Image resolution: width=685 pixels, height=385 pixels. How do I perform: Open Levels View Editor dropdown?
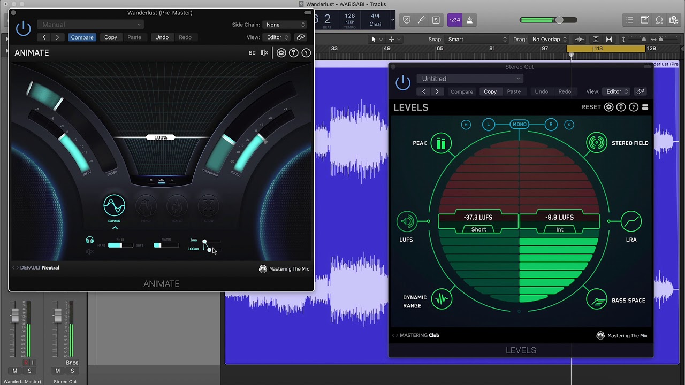(x=616, y=91)
